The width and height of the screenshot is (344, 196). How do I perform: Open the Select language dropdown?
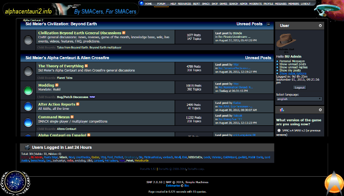(299, 99)
